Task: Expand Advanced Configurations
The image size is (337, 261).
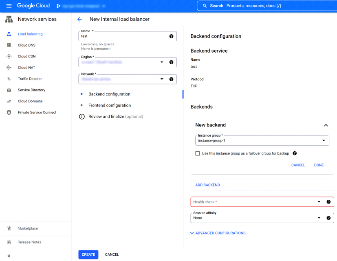Action: click(218, 232)
